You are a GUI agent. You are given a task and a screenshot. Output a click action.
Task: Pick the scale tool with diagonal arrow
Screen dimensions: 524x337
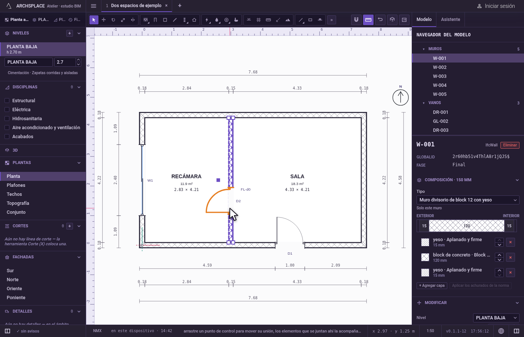123,20
